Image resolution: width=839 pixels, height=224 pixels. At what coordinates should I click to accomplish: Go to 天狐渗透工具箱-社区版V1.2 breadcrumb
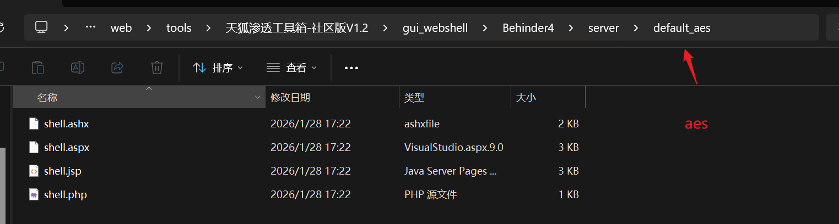pos(297,27)
